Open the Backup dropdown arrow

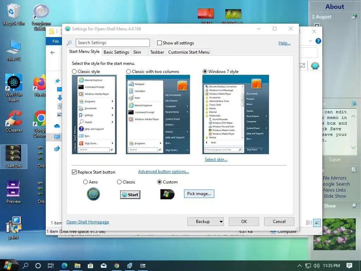(x=221, y=222)
